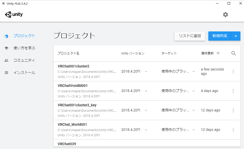Open three-dot menu for VRChat001cluster2_key

(233, 110)
